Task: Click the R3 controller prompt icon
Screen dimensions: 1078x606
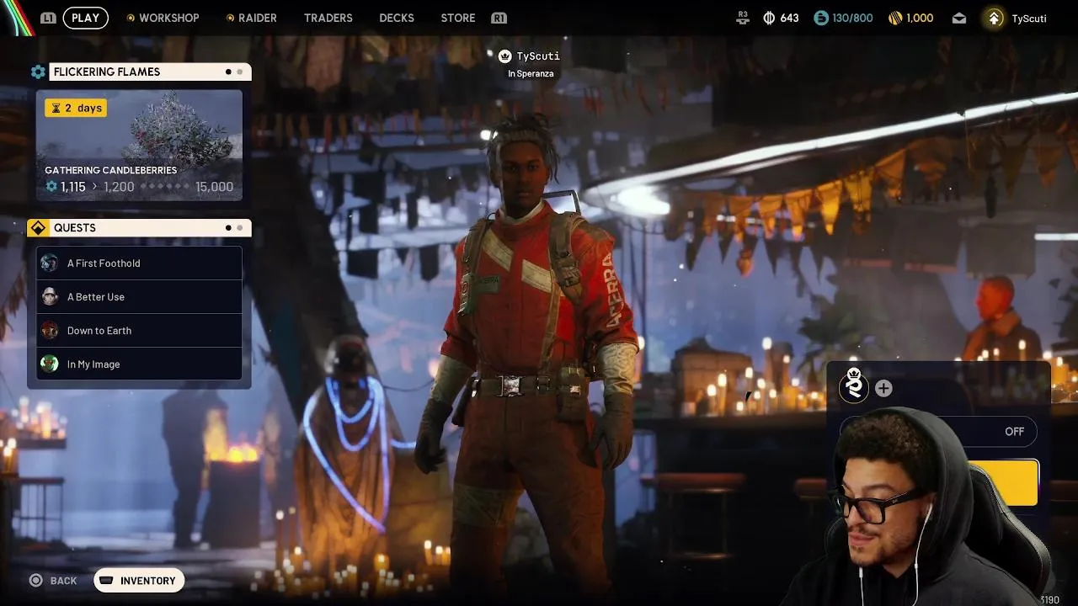Action: pos(742,18)
